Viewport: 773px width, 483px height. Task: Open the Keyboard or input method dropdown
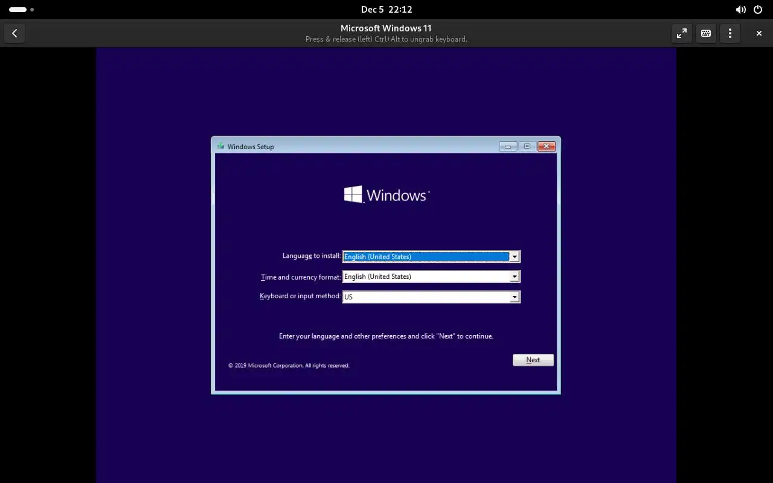431,296
